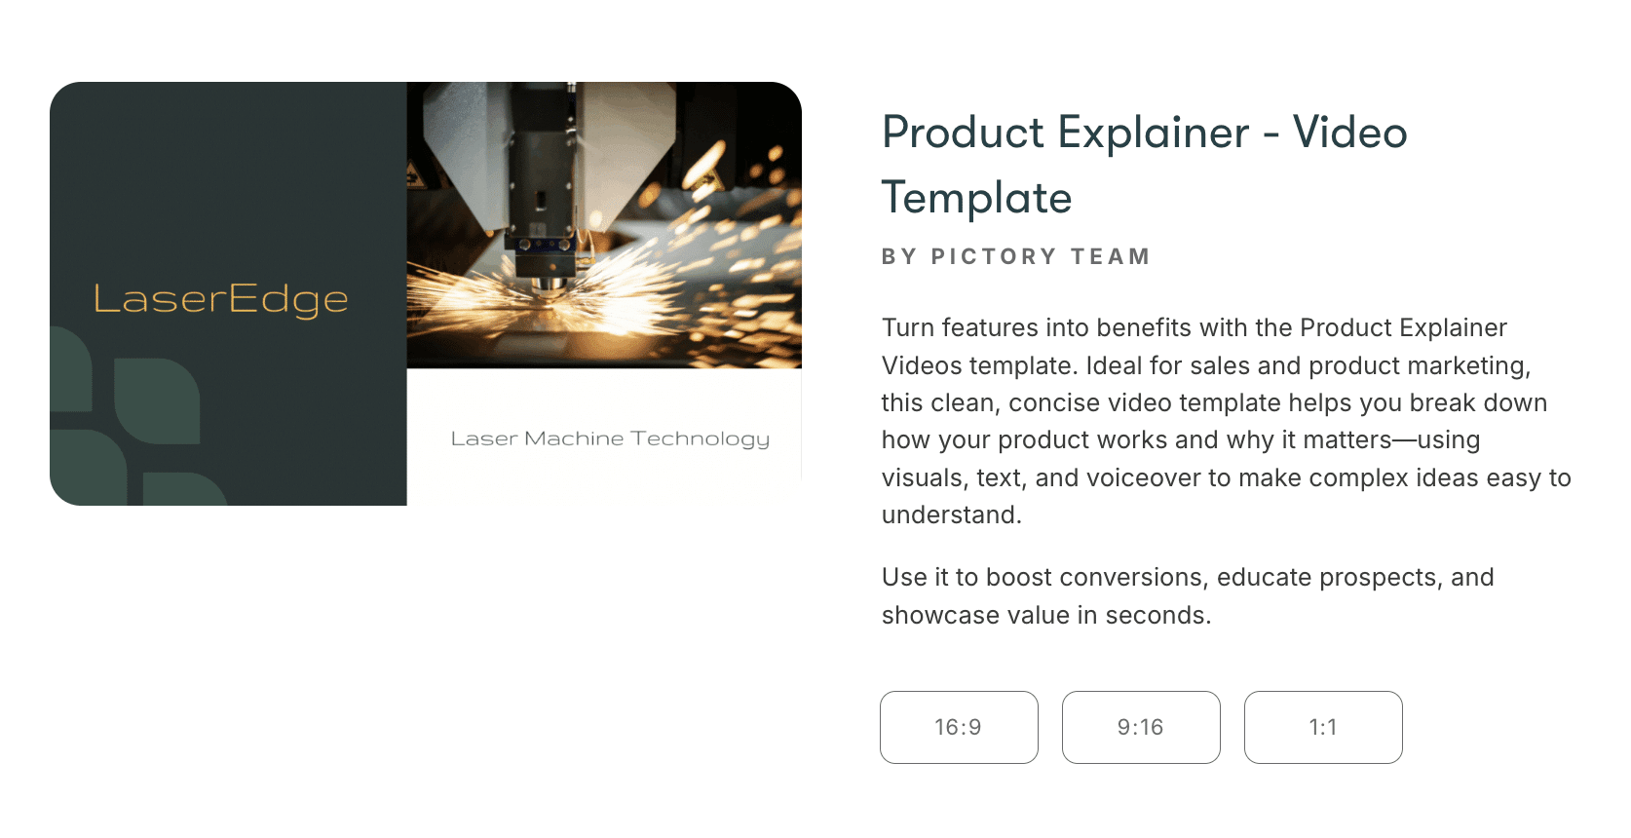Click the BY PICTORY TEAM author label
The image size is (1631, 838).
click(x=1015, y=256)
